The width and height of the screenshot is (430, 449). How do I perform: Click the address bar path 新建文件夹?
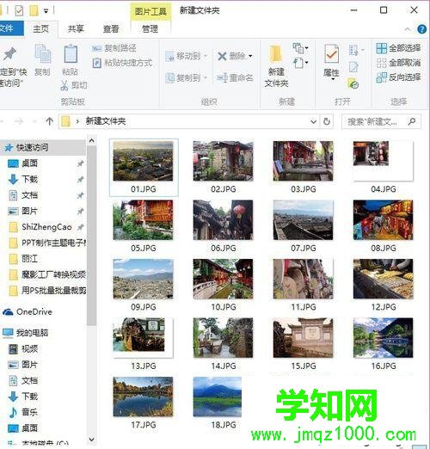click(106, 121)
